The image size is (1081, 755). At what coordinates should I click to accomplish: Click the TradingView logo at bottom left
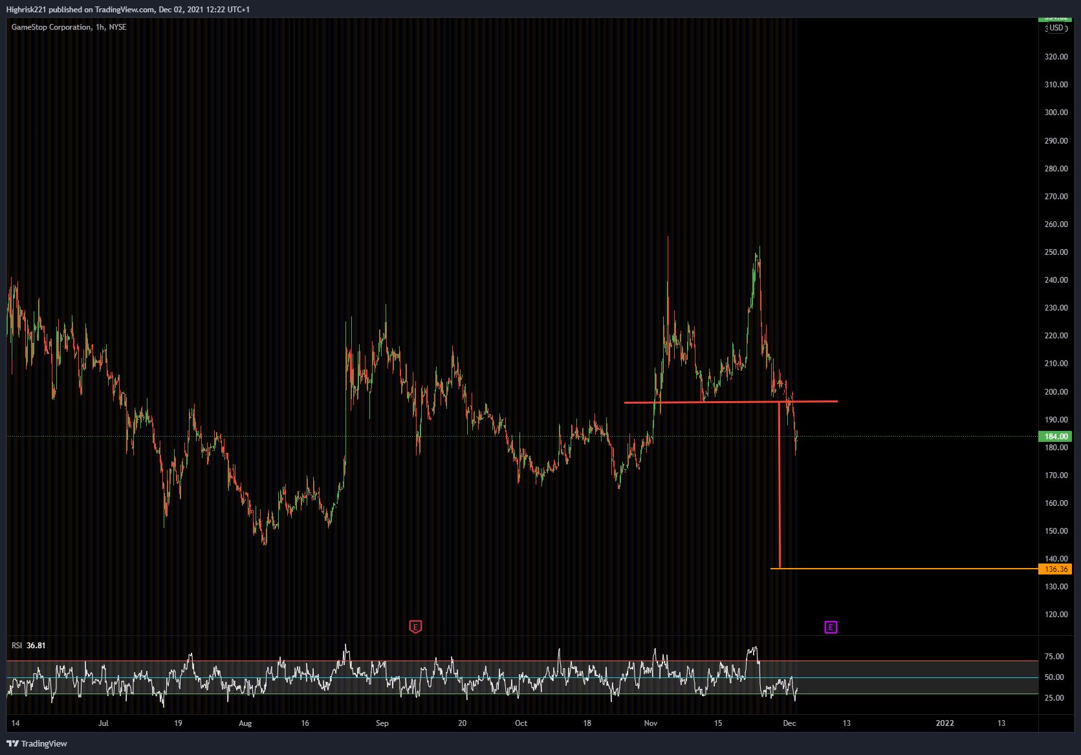coord(37,743)
